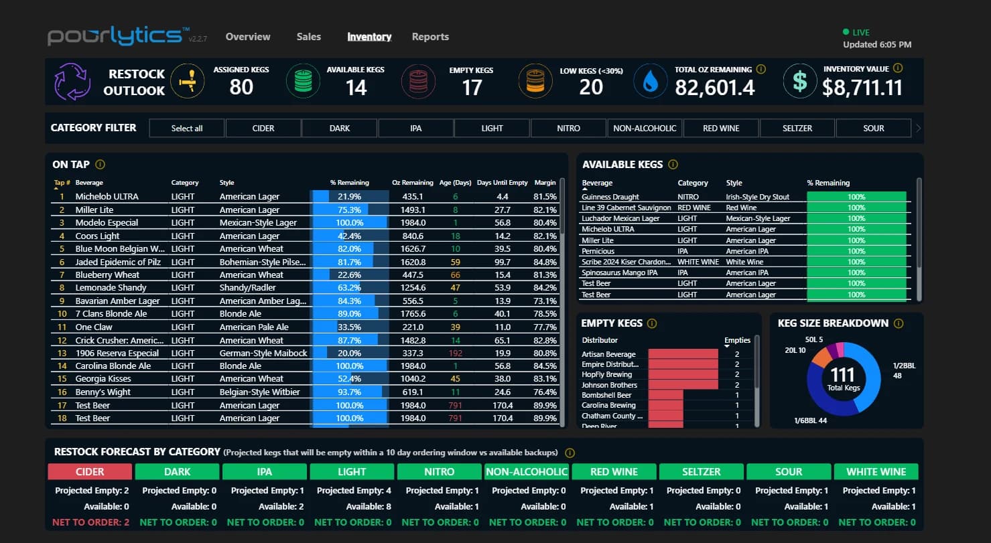
Task: Click Guinness Draught 100% green bar
Action: pos(856,197)
